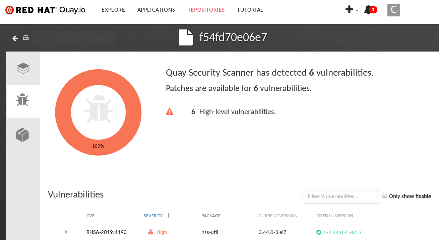This screenshot has width=439, height=240.
Task: Sort vulnerabilities by the SEVERITY column
Action: pyautogui.click(x=153, y=216)
